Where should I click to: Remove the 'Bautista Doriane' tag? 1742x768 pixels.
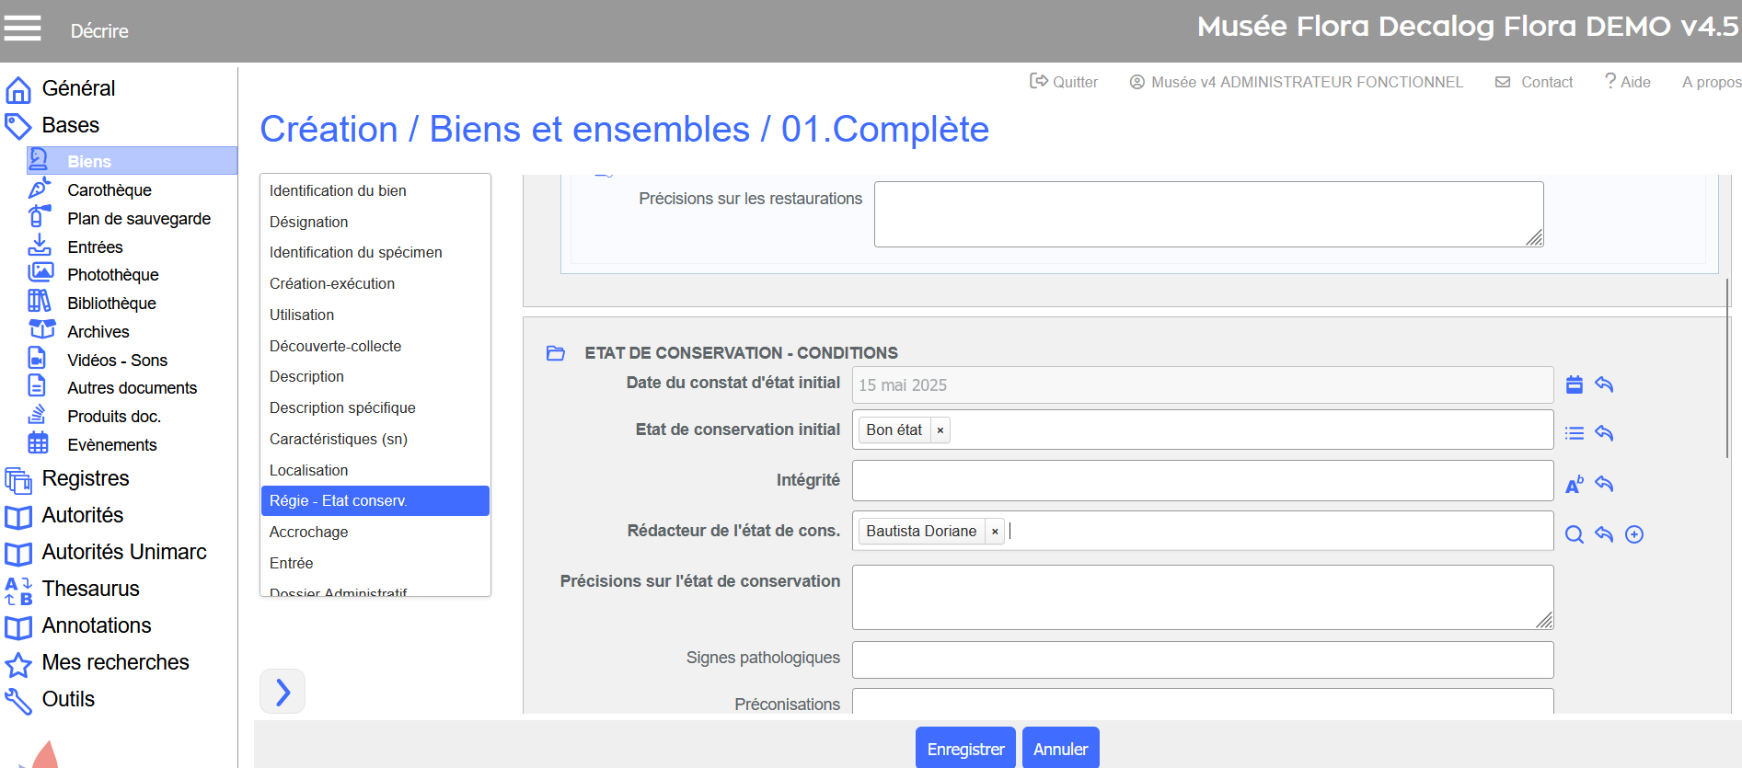click(995, 532)
